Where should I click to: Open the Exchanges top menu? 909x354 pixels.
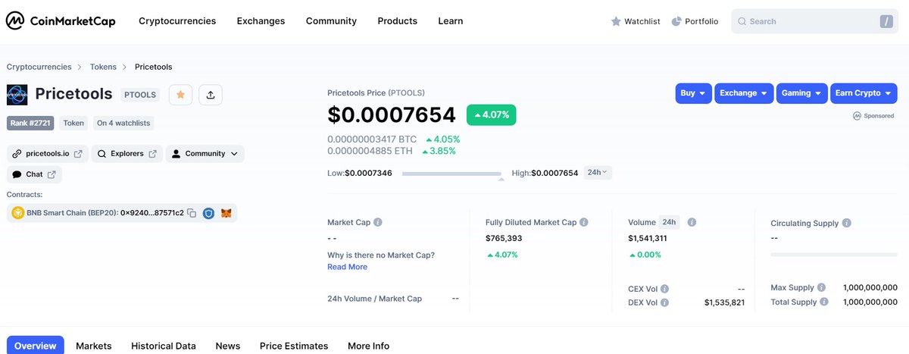[x=261, y=21]
